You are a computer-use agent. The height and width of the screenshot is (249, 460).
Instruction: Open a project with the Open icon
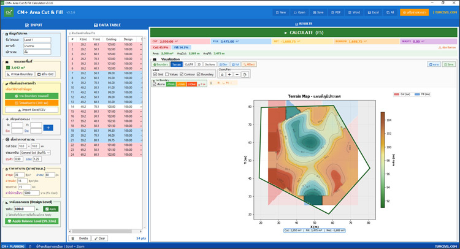pyautogui.click(x=299, y=12)
